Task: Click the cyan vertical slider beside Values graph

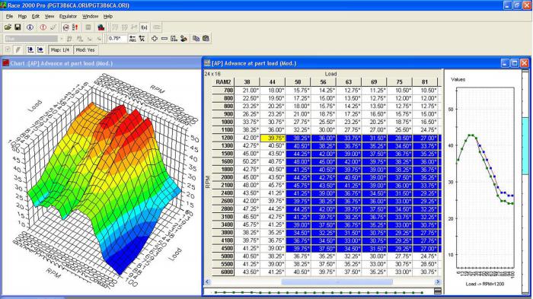Action: coord(525,146)
